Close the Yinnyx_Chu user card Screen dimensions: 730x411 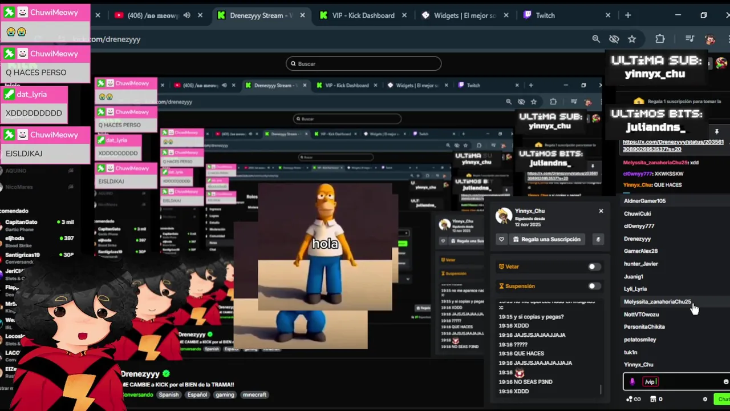pyautogui.click(x=601, y=211)
